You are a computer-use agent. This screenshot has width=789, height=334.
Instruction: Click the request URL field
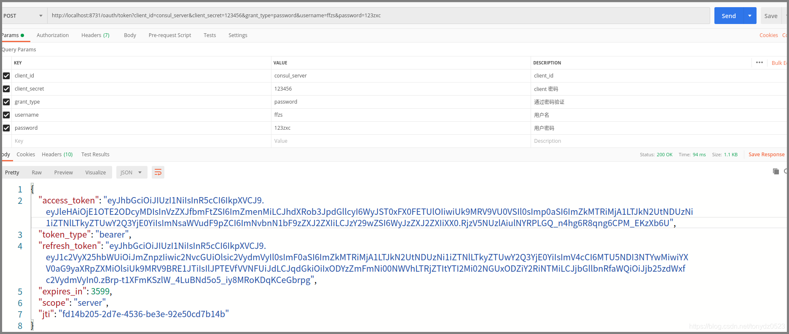tap(378, 16)
